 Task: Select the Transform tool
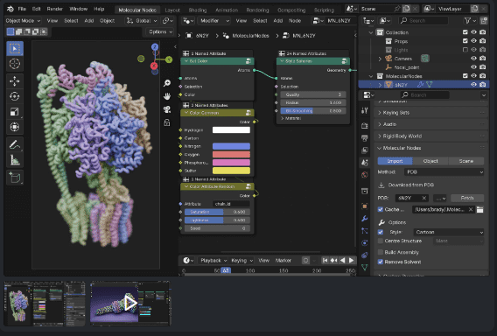pos(15,127)
